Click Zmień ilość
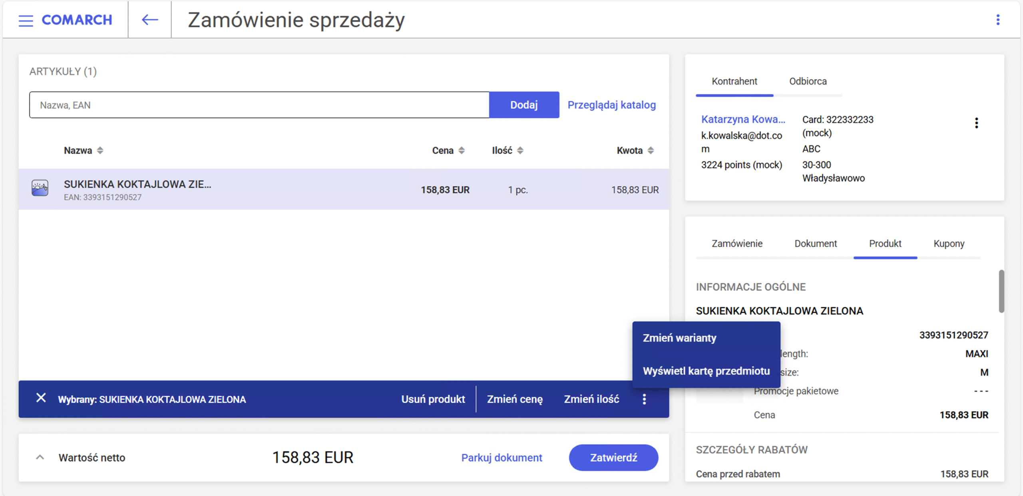The height and width of the screenshot is (496, 1023). click(x=591, y=399)
